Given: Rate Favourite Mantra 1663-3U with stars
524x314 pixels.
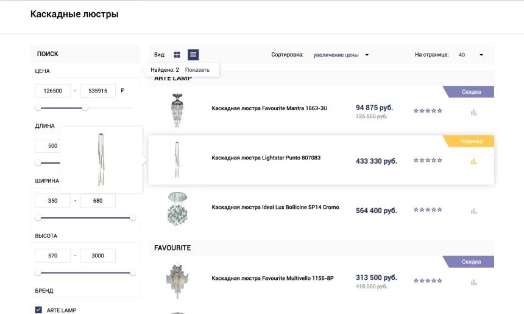Looking at the screenshot, I should point(428,111).
